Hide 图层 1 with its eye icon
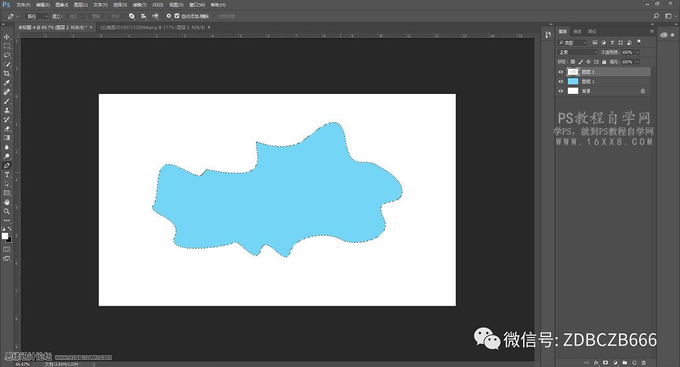Viewport: 680px width, 367px height. 561,82
